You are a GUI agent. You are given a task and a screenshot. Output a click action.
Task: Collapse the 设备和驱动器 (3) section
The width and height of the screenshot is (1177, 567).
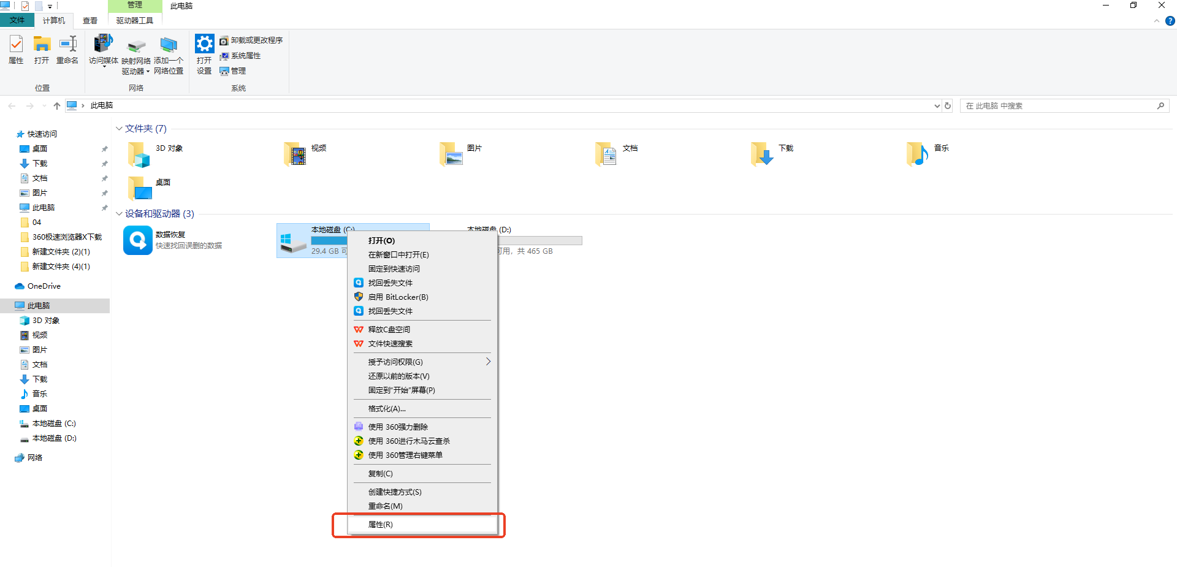[x=119, y=213]
